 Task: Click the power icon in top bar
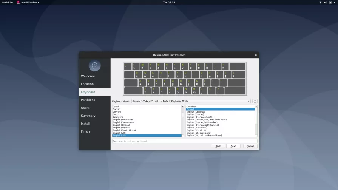coord(330,2)
